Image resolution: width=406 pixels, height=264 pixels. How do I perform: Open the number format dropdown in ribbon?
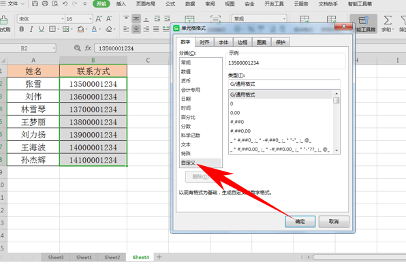pyautogui.click(x=284, y=18)
